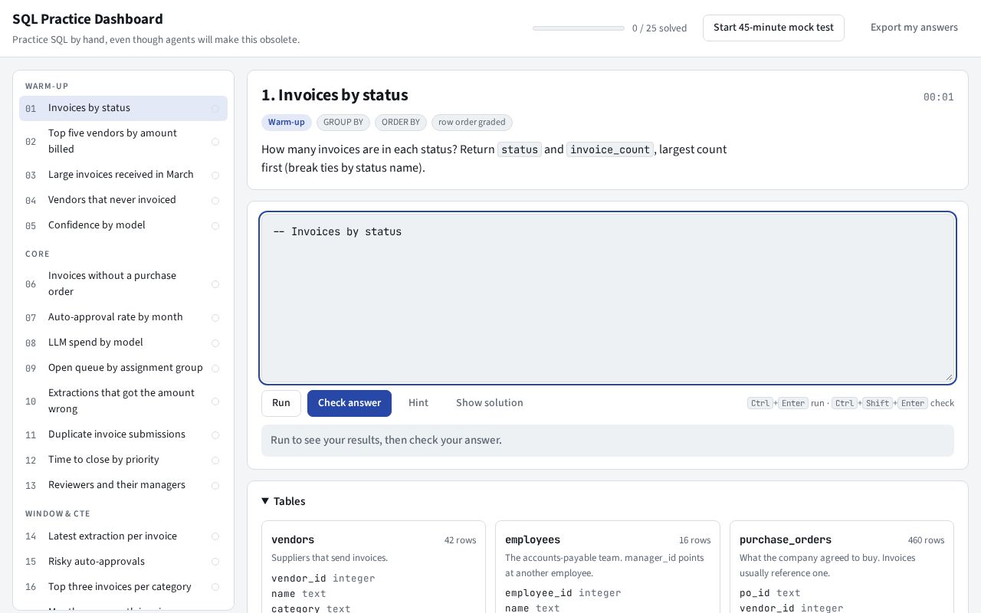Click the Warm-up tag badge
Image resolution: width=981 pixels, height=613 pixels.
point(286,123)
